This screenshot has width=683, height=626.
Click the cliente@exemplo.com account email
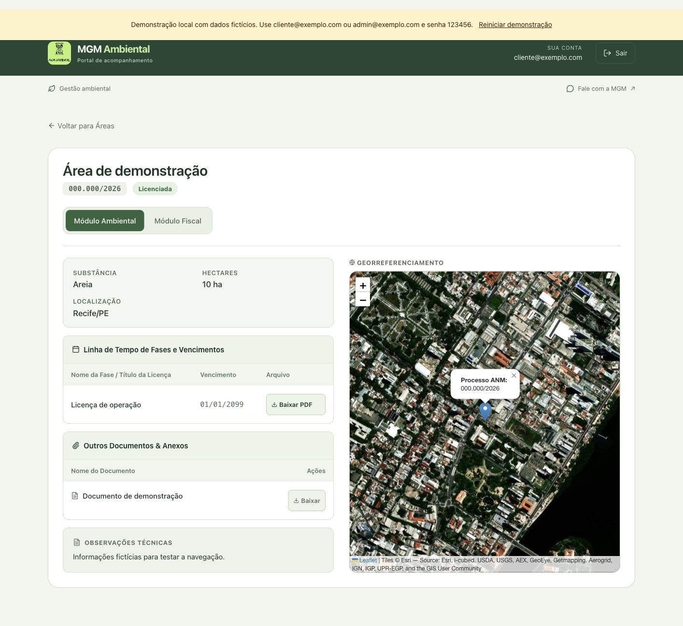[548, 57]
